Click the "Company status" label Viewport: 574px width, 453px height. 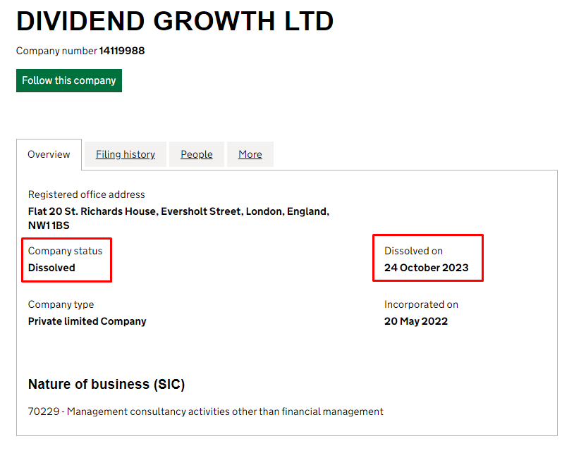[65, 251]
